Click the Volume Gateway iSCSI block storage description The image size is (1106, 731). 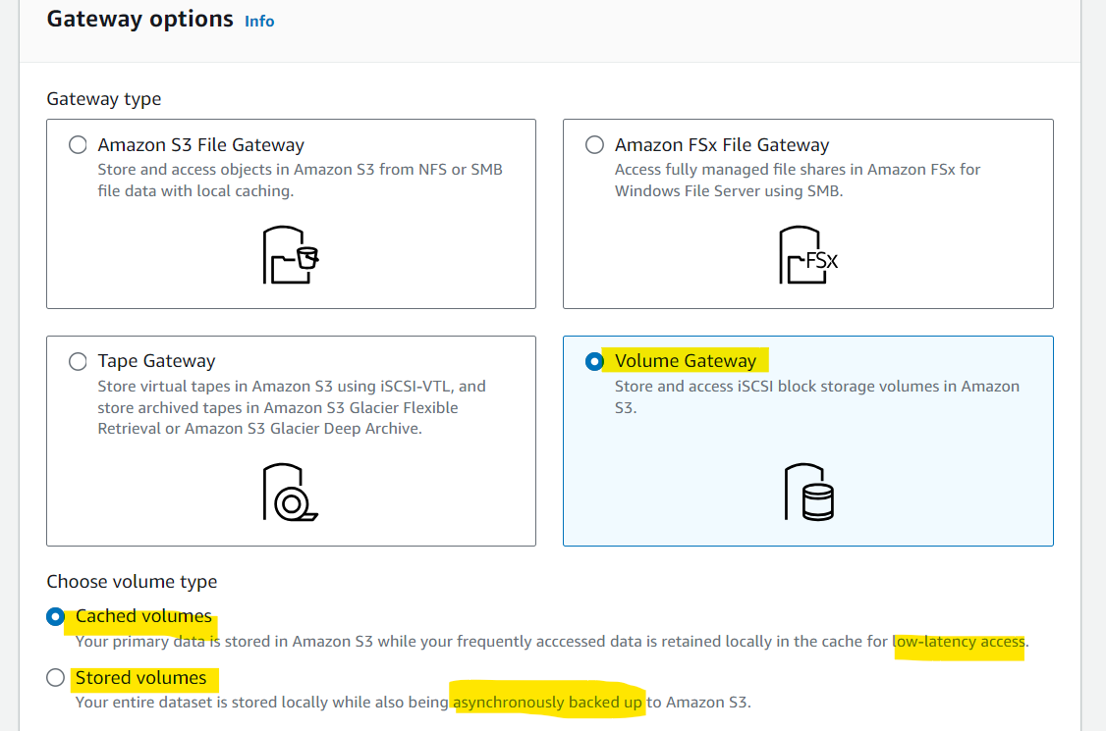817,396
